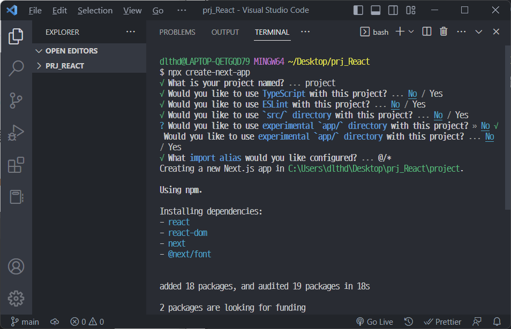This screenshot has width=511, height=329.
Task: Open the feedback icon in status bar
Action: [x=477, y=322]
